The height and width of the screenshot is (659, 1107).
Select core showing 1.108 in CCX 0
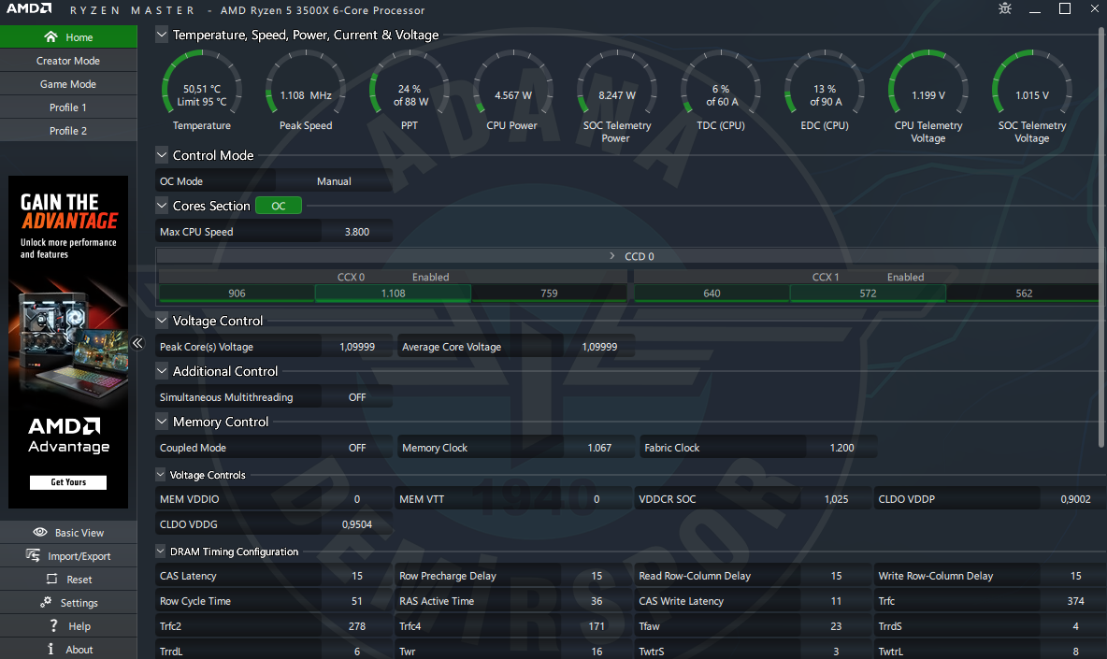pos(394,293)
